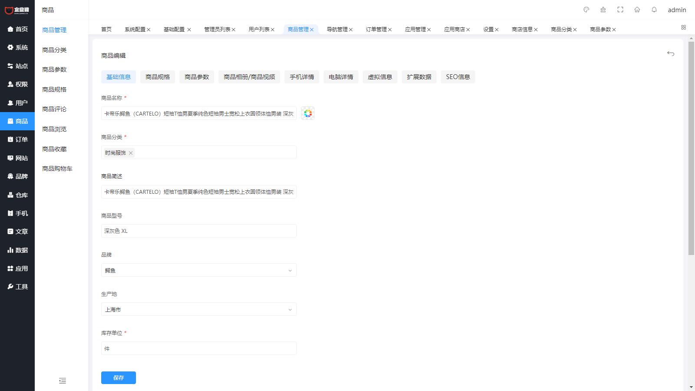The height and width of the screenshot is (391, 695).
Task: Pick product name color with color wheel
Action: (x=308, y=113)
